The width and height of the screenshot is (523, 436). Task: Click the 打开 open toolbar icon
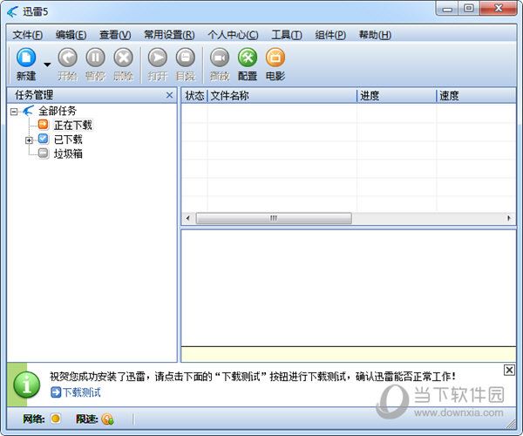coord(158,58)
